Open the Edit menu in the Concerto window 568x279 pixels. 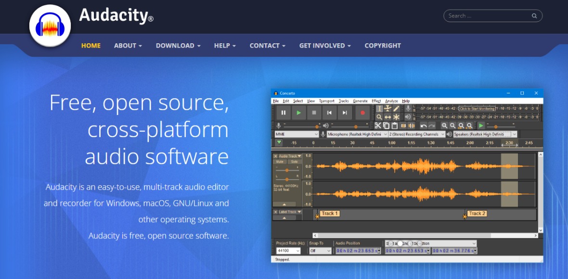286,101
